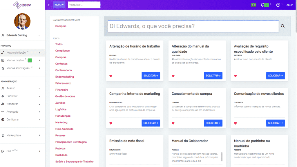Click the Brazil flag language icon
Screen dimensions: 297x167
[x=253, y=5]
